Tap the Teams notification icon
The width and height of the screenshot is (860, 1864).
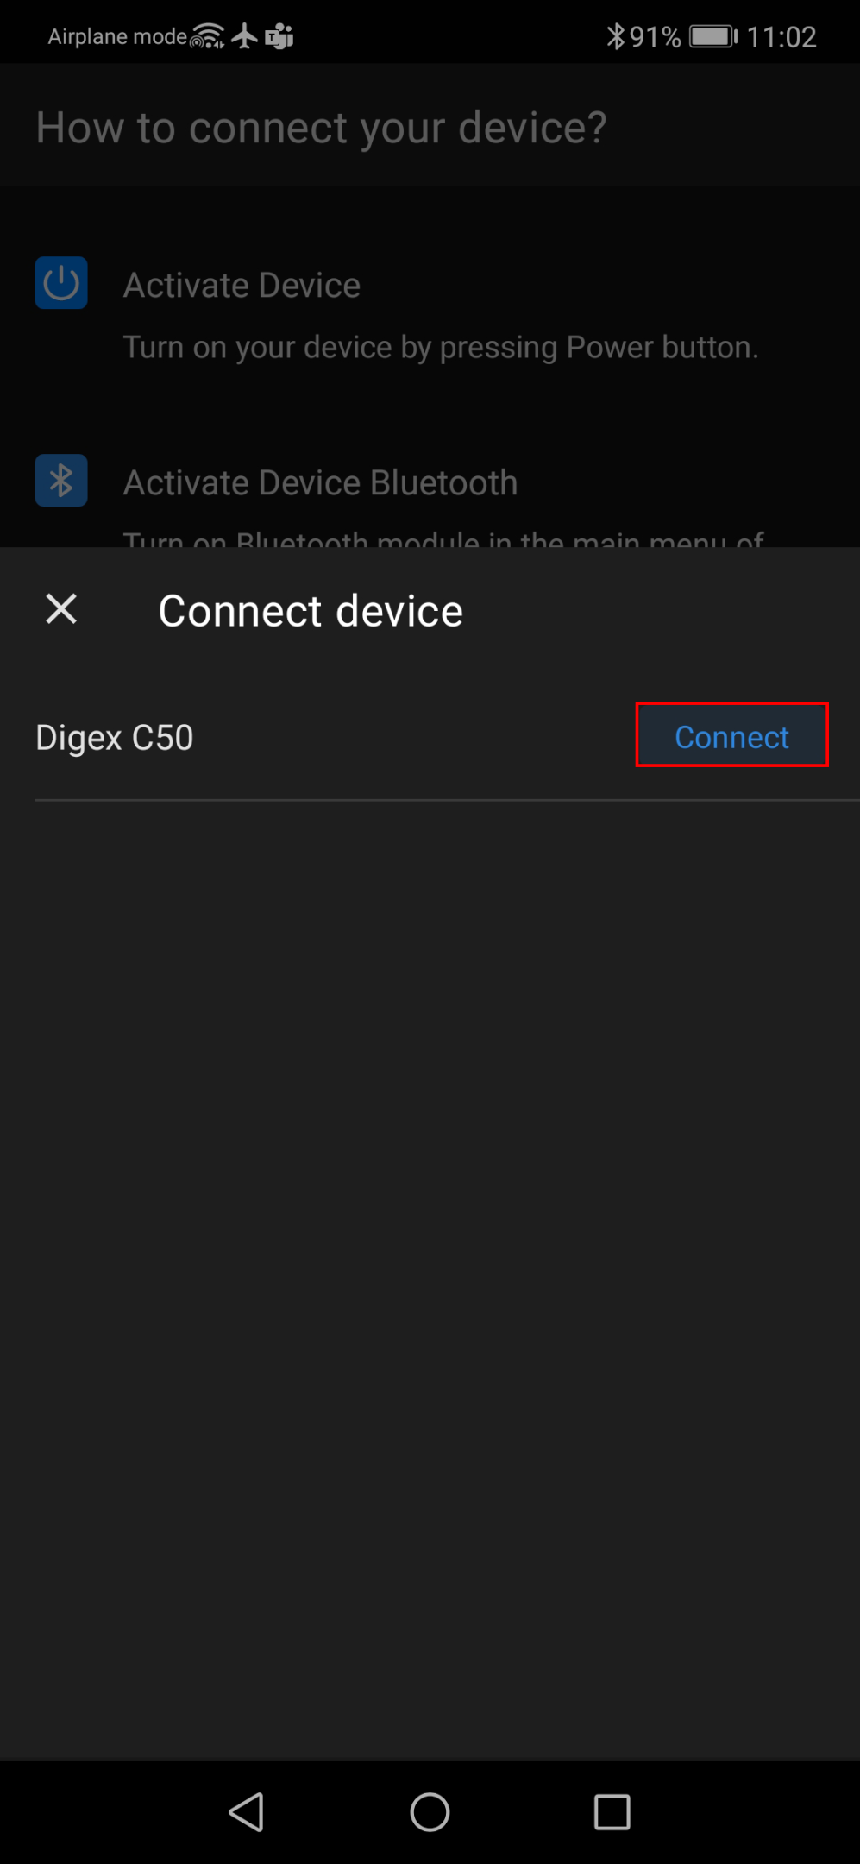(279, 36)
